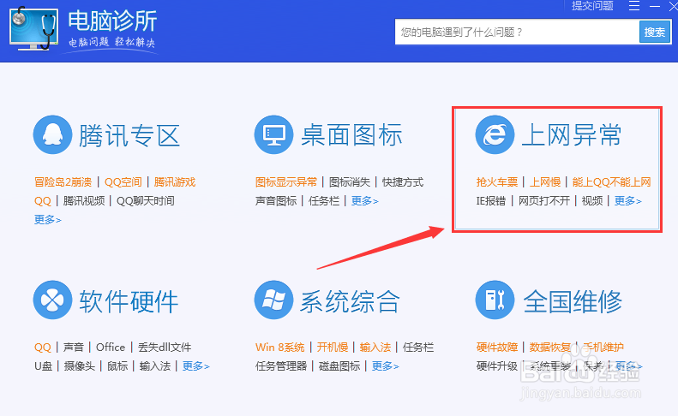
Task: Select the 硬件升级 link
Action: point(497,366)
